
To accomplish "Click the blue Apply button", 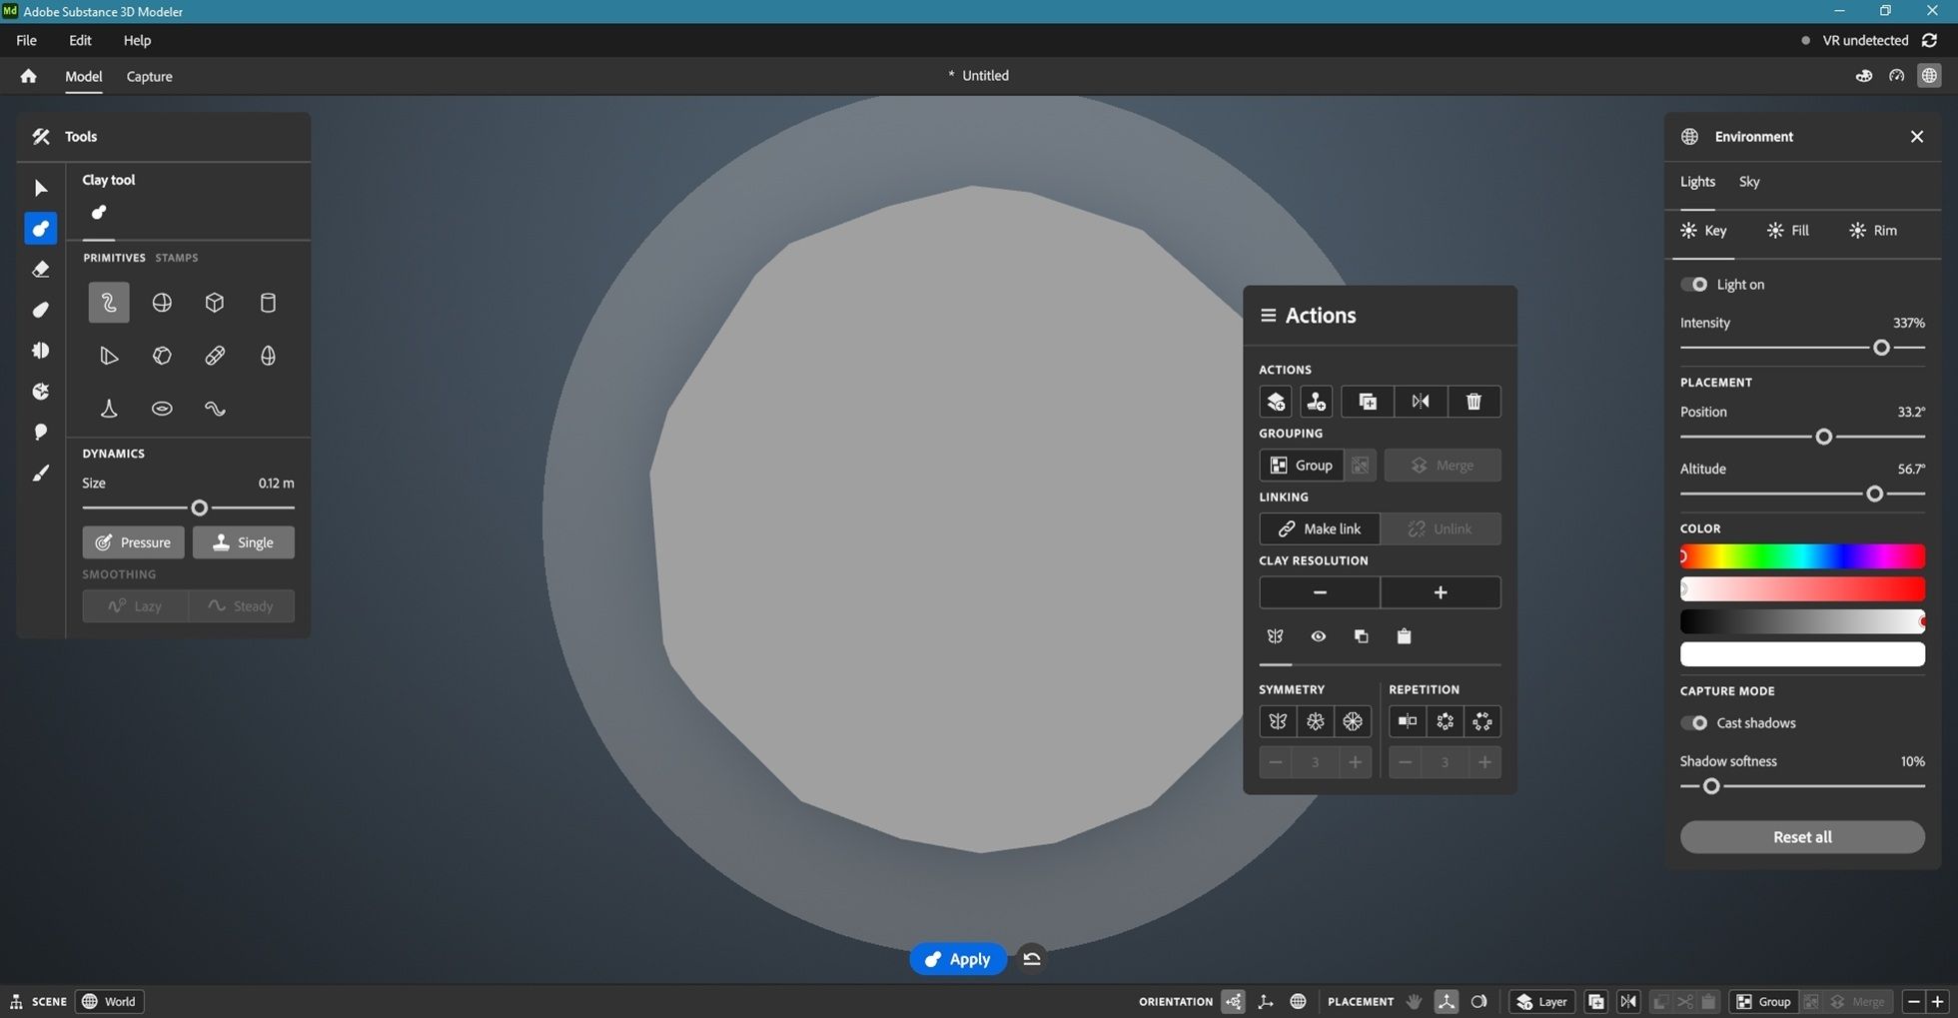I will pyautogui.click(x=957, y=959).
